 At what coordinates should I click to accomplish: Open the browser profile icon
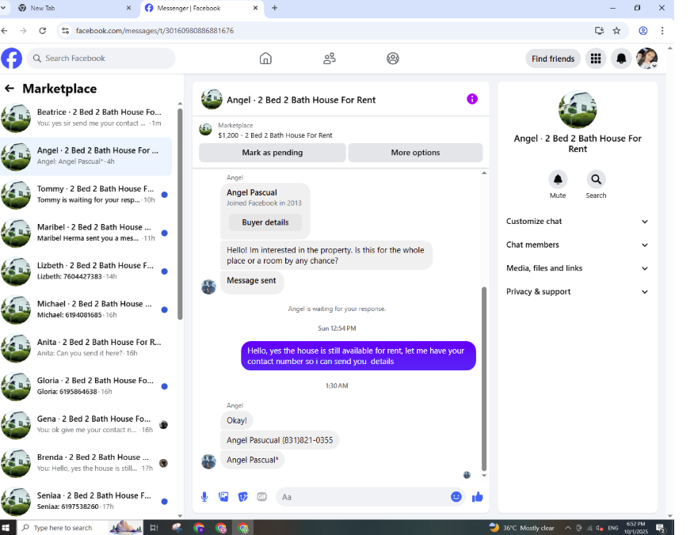pos(643,31)
